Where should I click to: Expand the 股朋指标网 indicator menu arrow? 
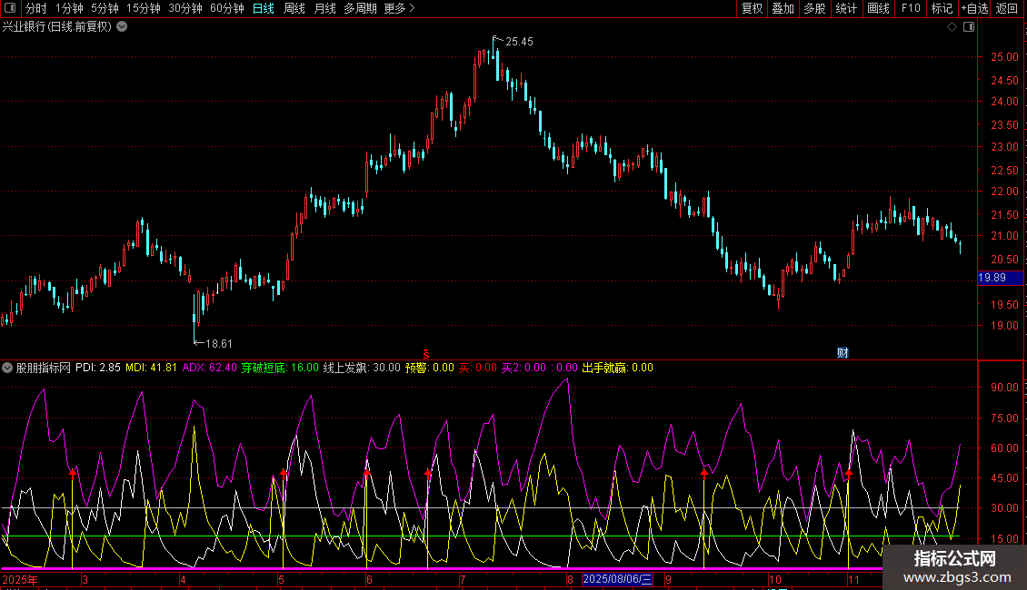(x=7, y=368)
